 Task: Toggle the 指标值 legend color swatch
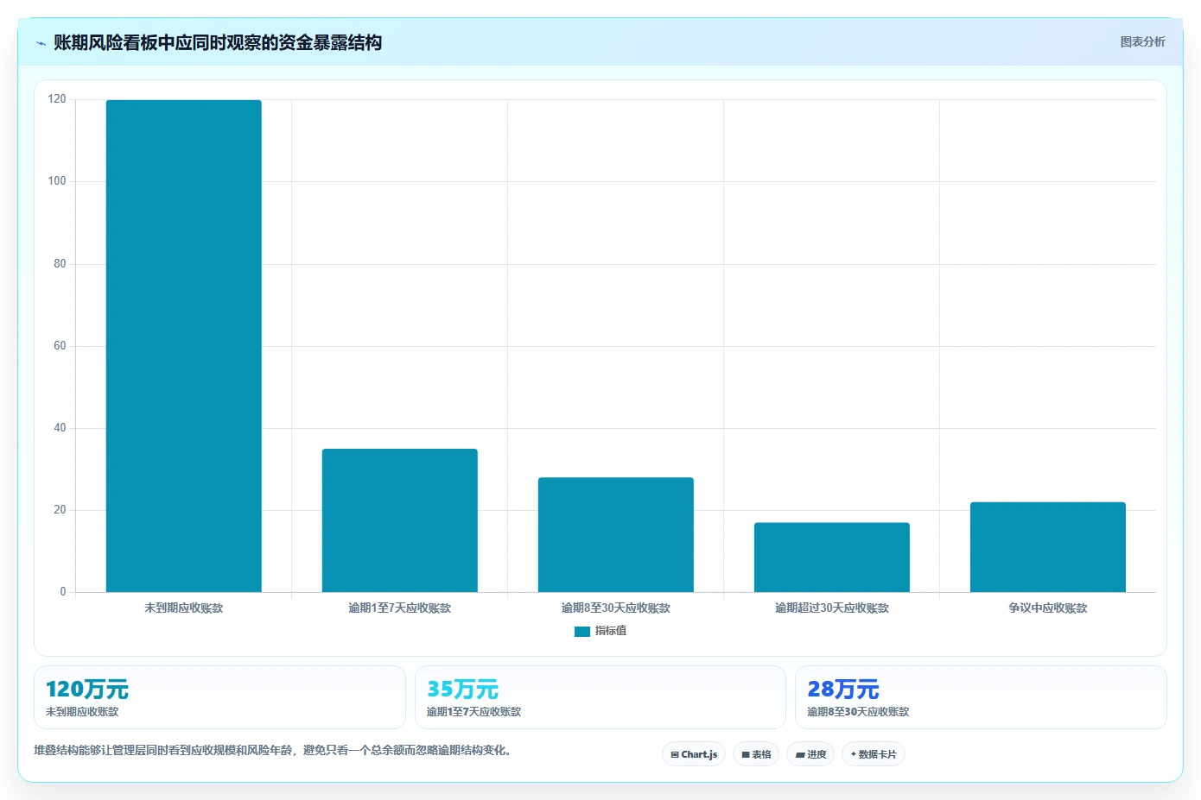coord(582,632)
